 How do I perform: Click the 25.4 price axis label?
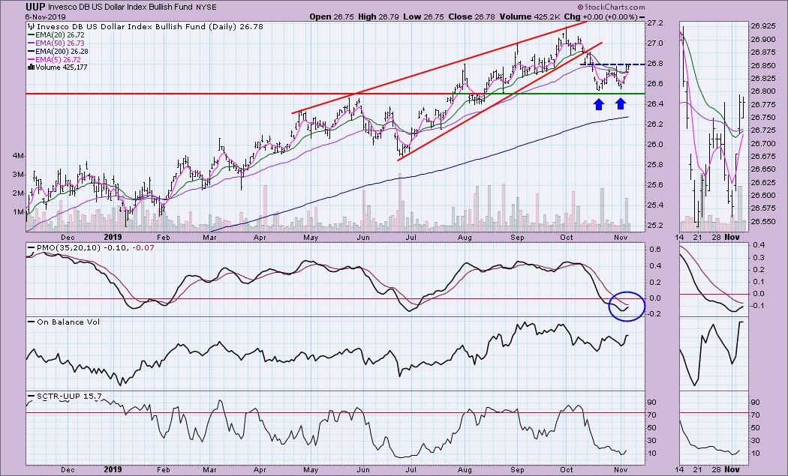[656, 205]
